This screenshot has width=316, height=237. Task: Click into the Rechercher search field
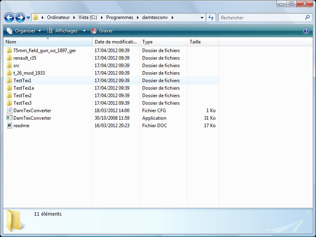click(261, 17)
